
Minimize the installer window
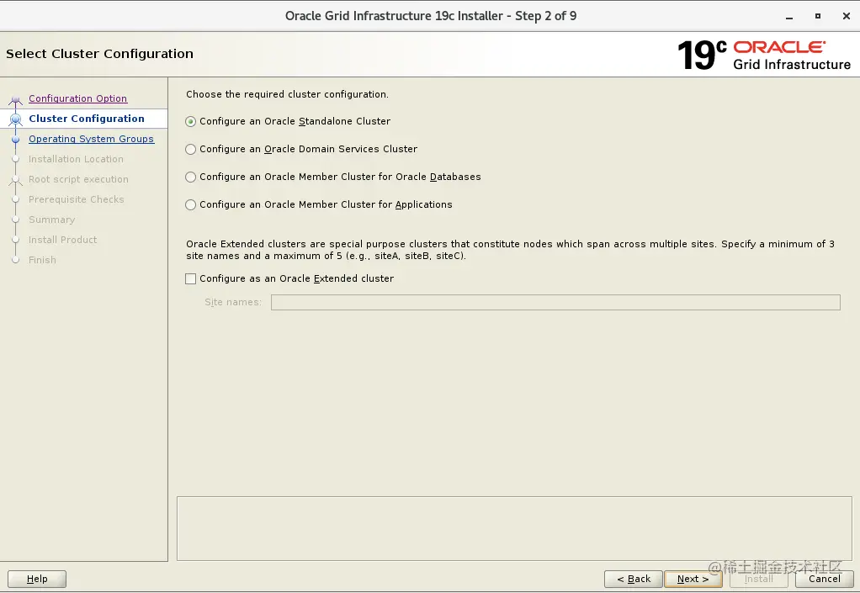click(x=789, y=17)
